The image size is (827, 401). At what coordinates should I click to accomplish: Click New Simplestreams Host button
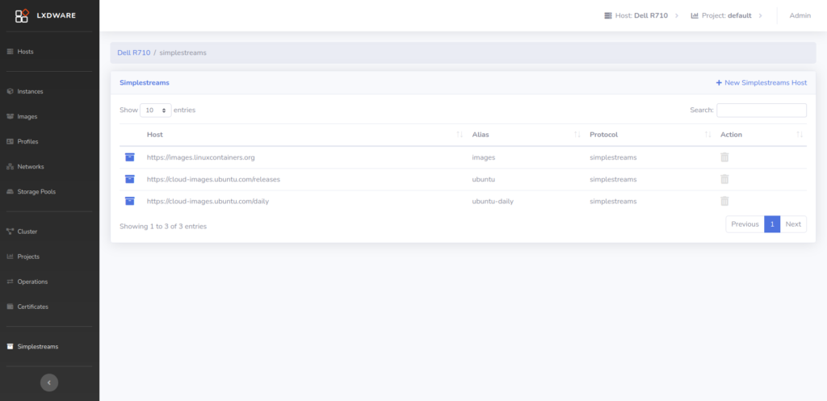point(761,83)
